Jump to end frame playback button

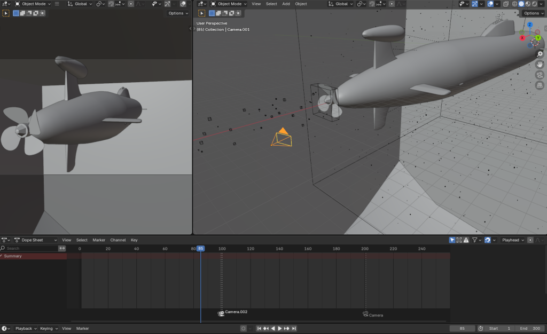coord(294,329)
